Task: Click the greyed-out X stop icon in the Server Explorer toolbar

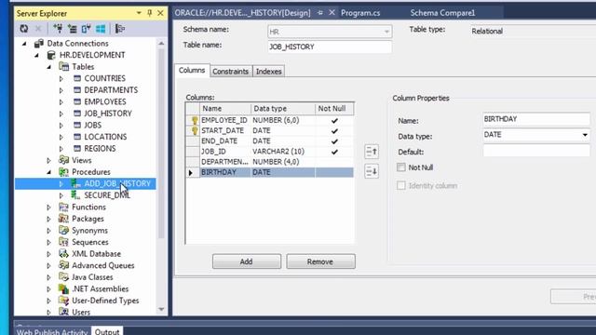Action: tap(38, 29)
